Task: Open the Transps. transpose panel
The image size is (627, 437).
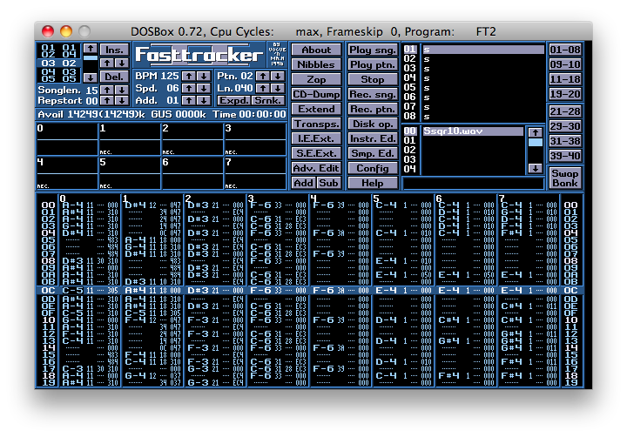Action: click(x=316, y=124)
